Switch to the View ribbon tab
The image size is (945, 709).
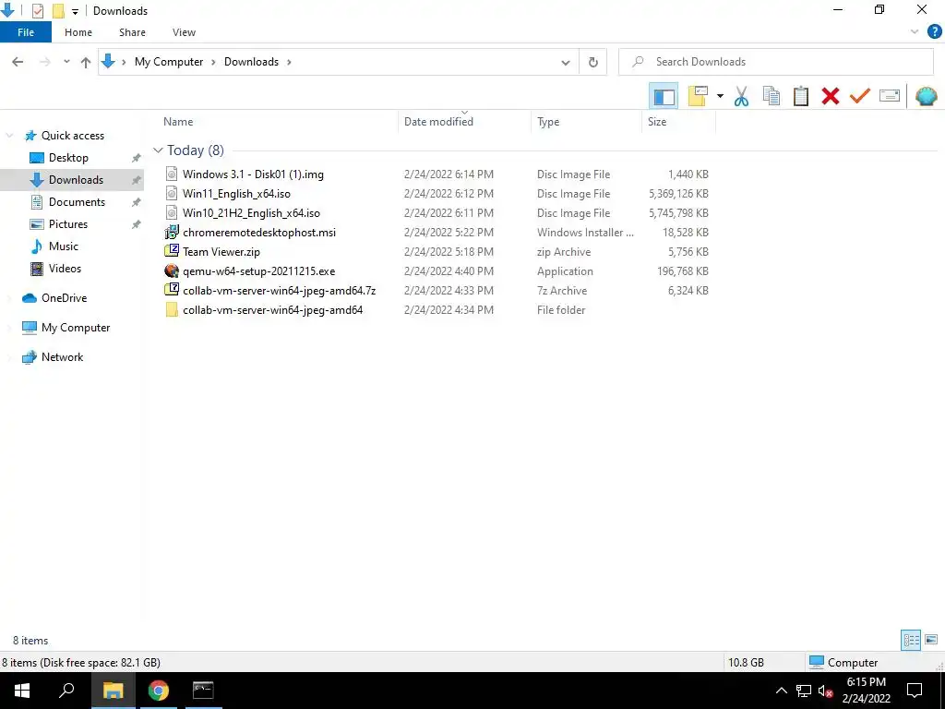coord(184,32)
